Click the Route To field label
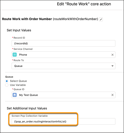This screenshot has width=124, height=133. point(19,60)
